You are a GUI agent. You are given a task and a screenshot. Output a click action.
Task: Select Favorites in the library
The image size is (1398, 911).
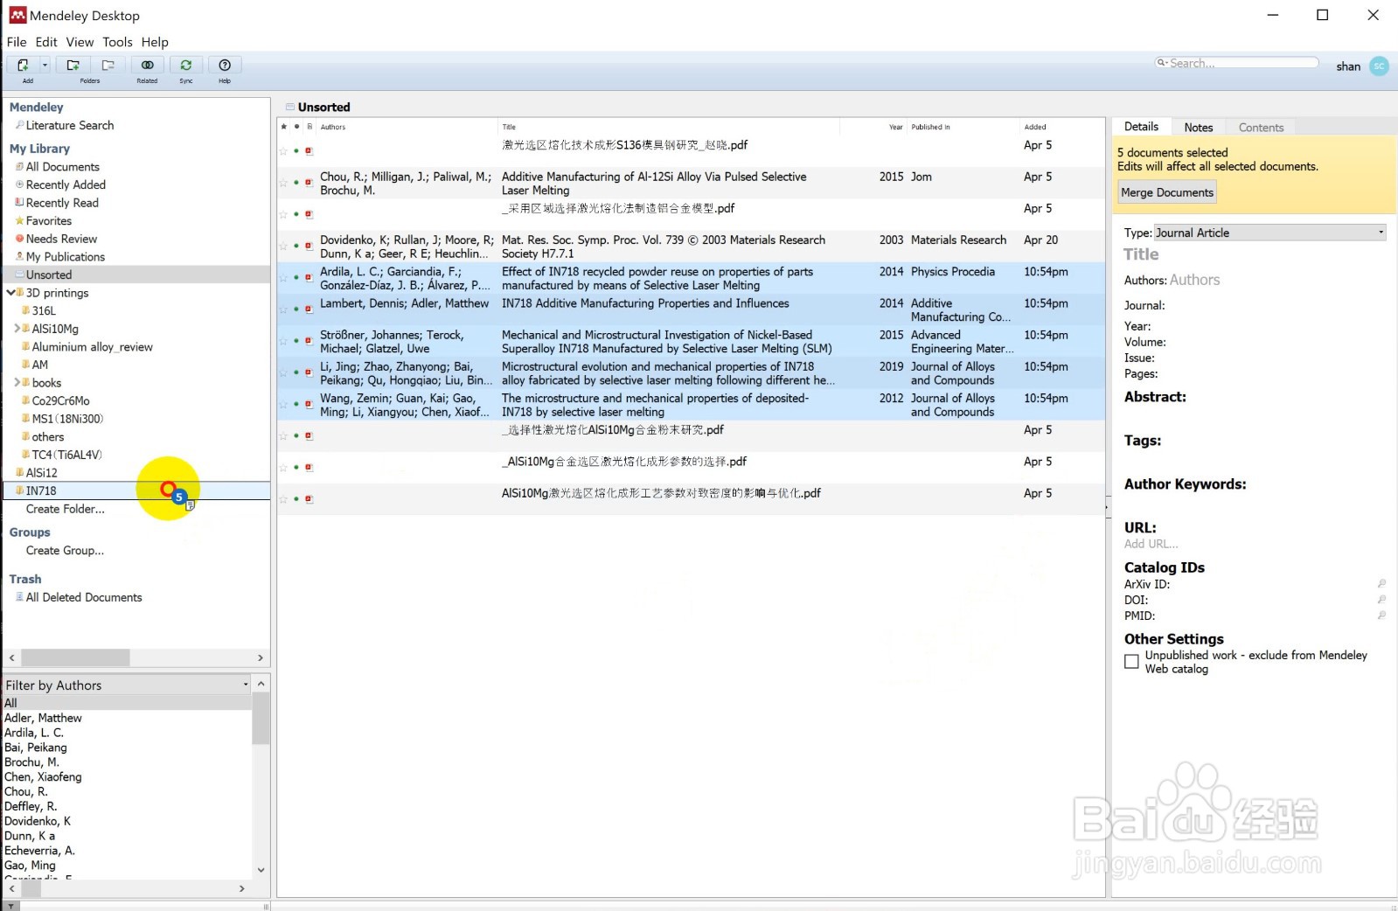[48, 221]
